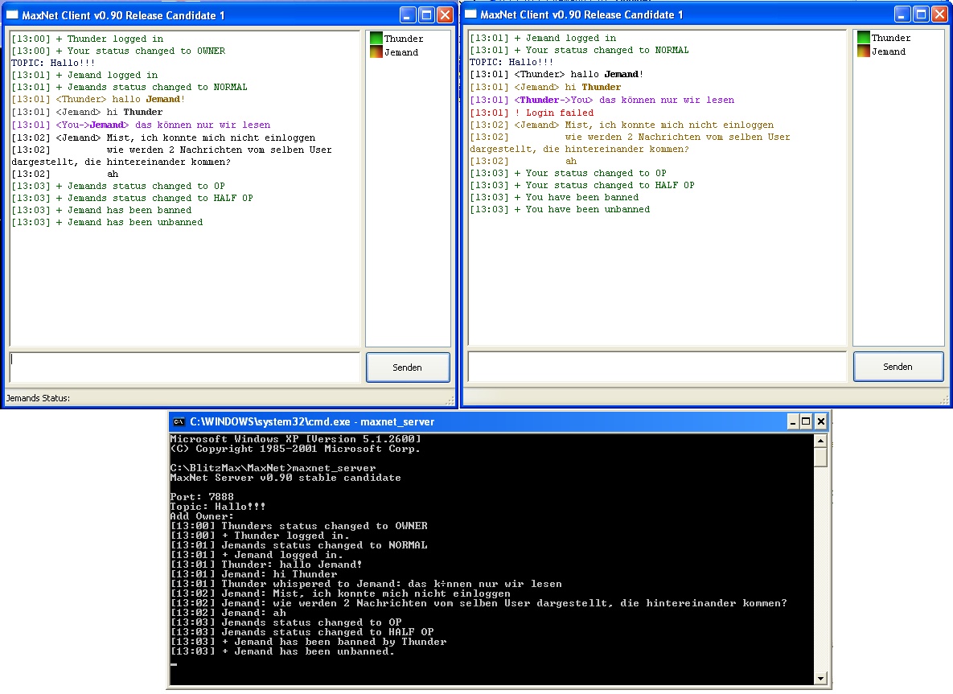Open the cmd.exe title bar system icon
Viewport: 953px width, 694px height.
[x=179, y=421]
